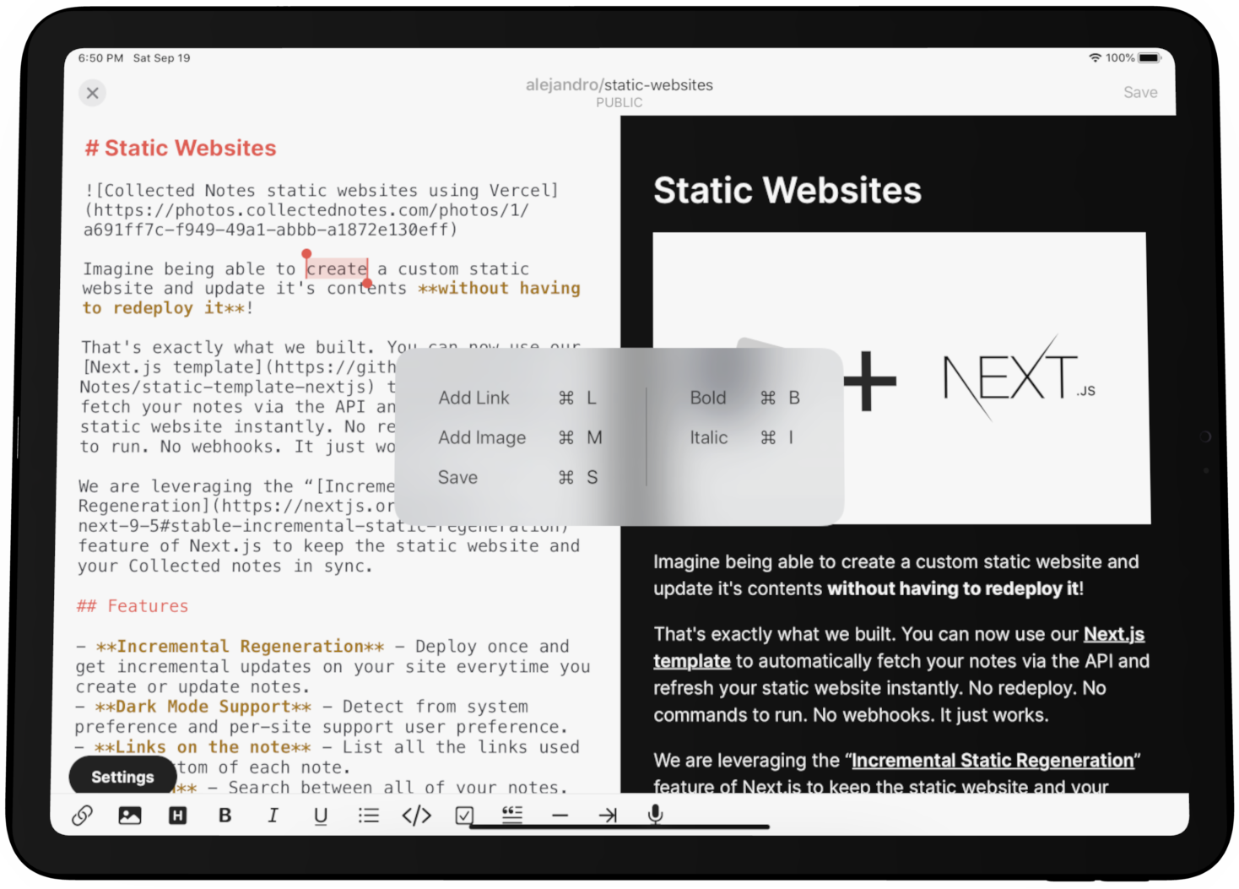
Task: Click the time "6:50 PM" in the status bar
Action: (100, 57)
